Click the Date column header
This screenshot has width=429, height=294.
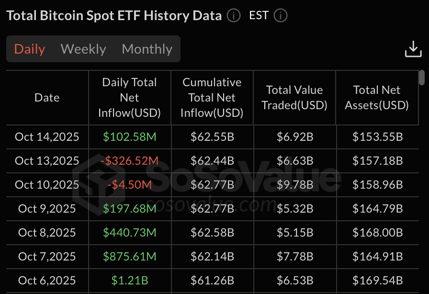pyautogui.click(x=47, y=98)
